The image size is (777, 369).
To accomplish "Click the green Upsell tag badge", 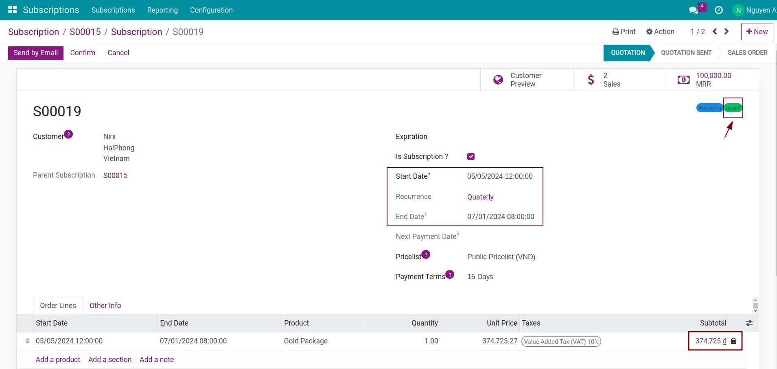I will tap(733, 108).
